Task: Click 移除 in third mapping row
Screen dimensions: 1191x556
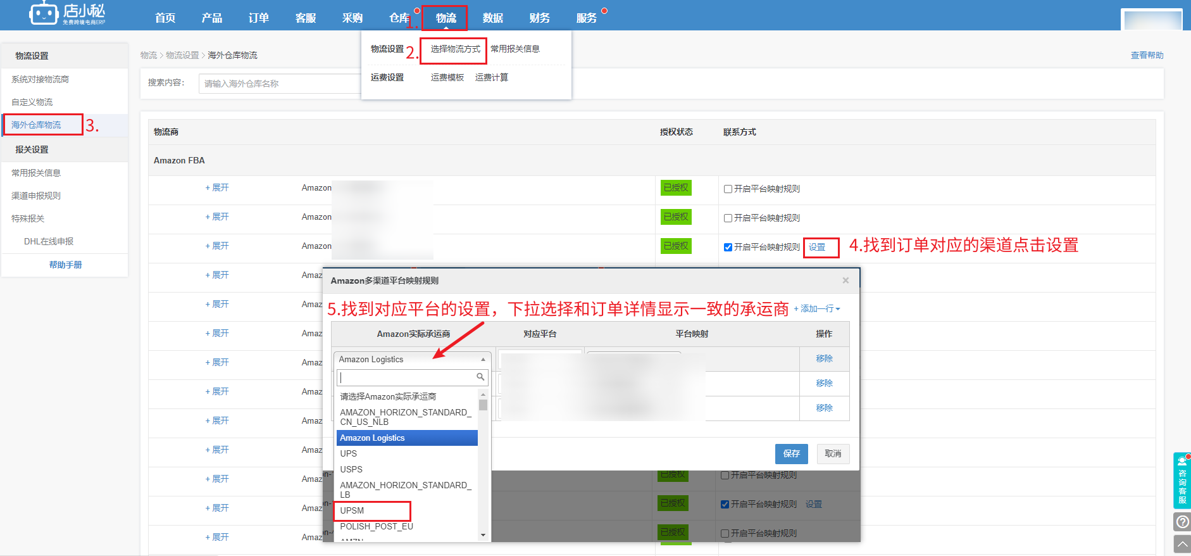Action: [824, 408]
